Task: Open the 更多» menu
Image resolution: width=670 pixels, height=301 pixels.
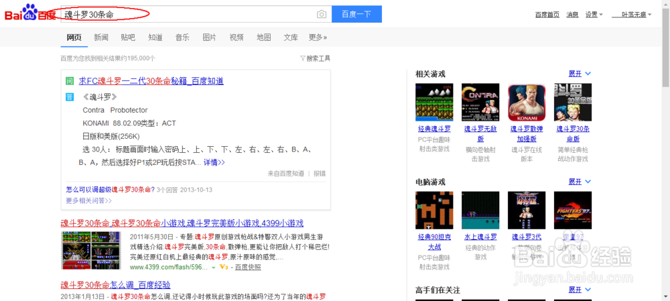Action: coord(318,38)
